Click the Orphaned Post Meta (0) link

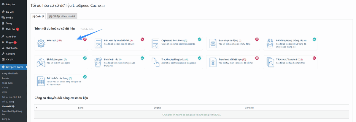coord(174,40)
